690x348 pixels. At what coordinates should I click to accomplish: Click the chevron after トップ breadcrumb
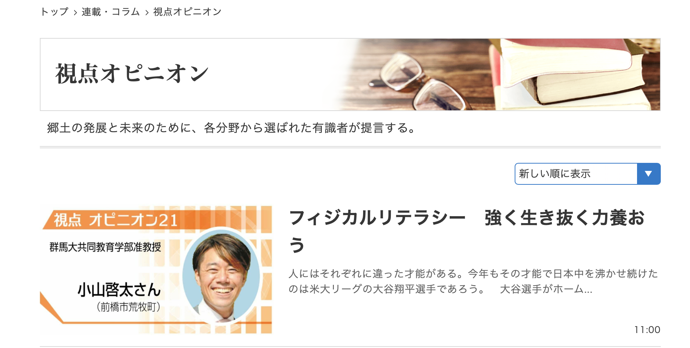coord(75,13)
